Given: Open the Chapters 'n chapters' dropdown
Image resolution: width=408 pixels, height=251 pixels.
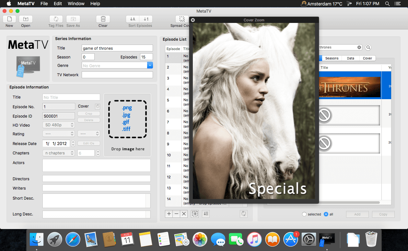Looking at the screenshot, I should coord(59,153).
